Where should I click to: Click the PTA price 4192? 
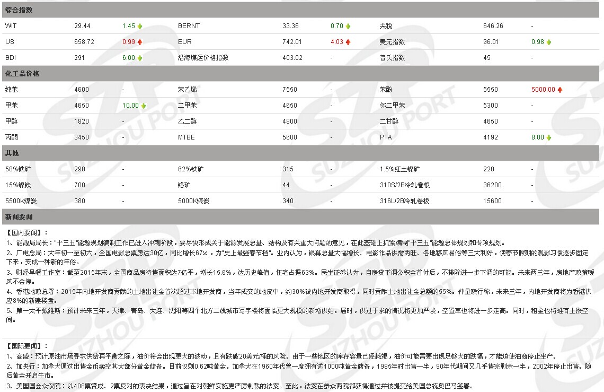tap(491, 137)
